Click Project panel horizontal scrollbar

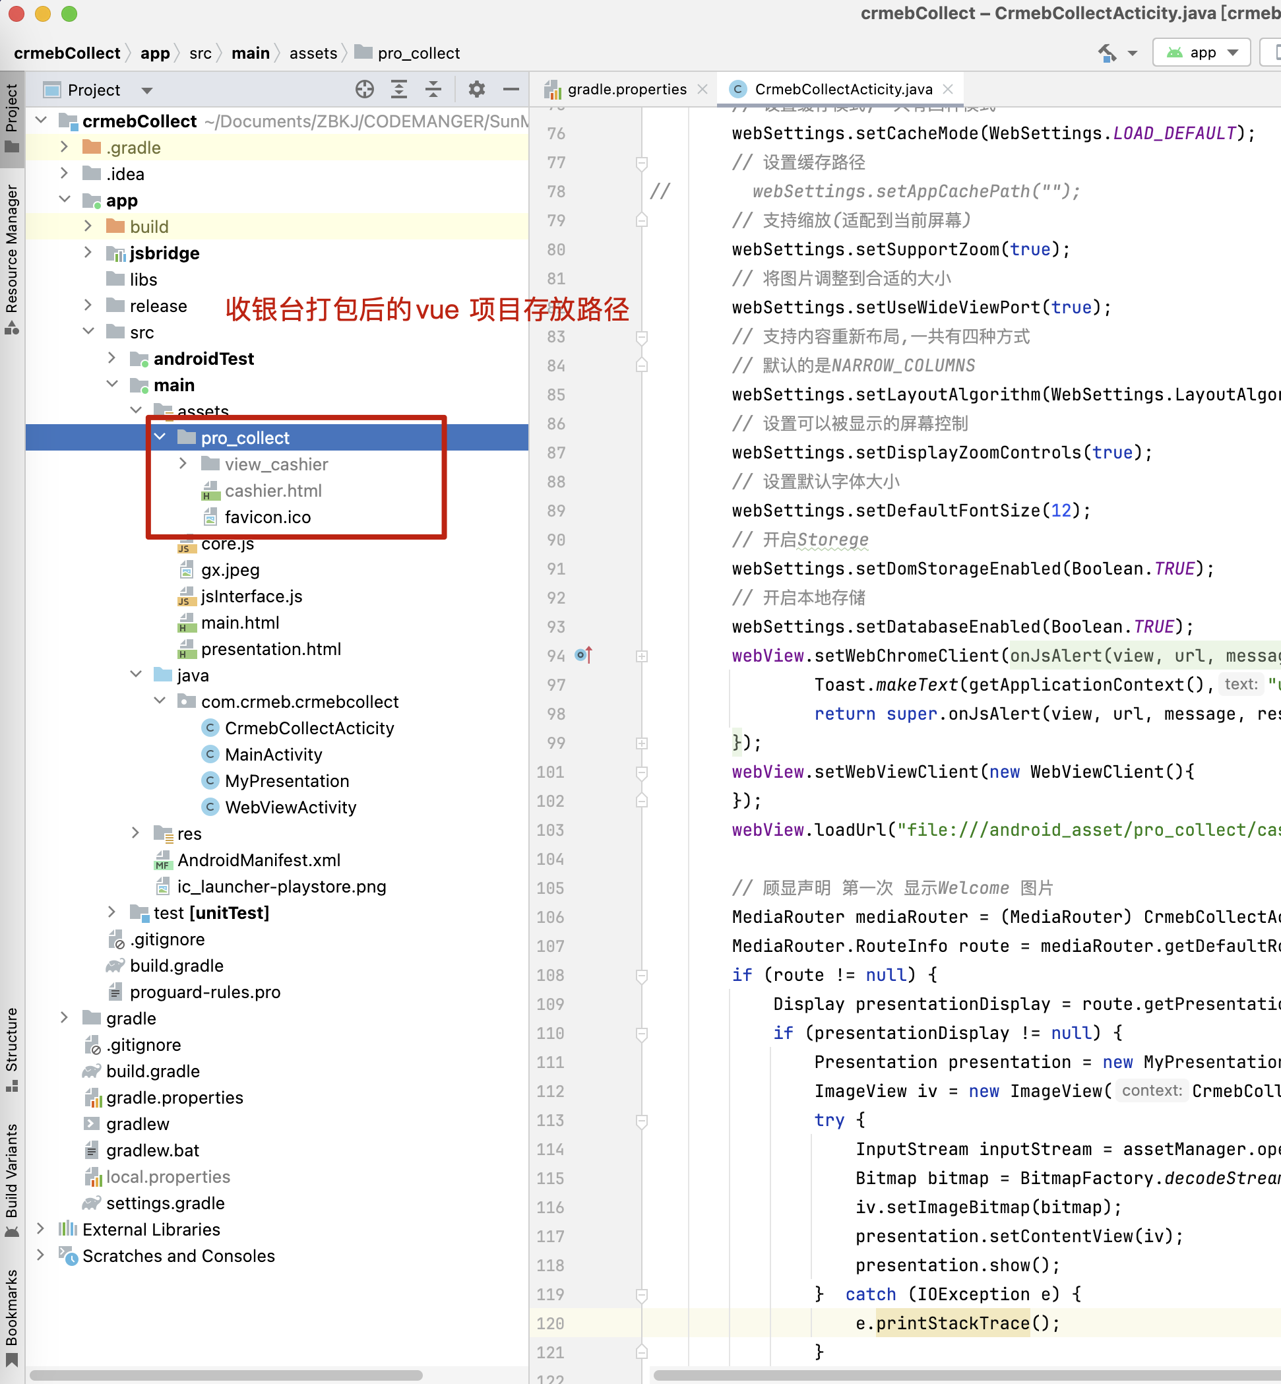(226, 1375)
